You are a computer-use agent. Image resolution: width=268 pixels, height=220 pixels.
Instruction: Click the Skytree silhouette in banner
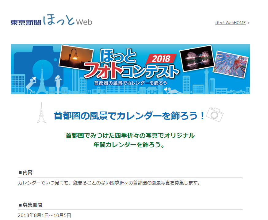point(206,81)
